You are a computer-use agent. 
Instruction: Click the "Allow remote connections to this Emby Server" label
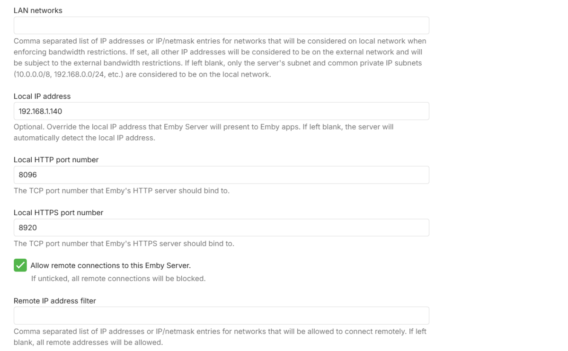click(110, 265)
